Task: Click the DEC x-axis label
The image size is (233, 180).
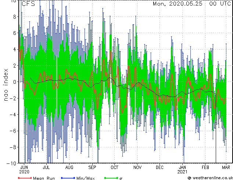Action: point(159,168)
